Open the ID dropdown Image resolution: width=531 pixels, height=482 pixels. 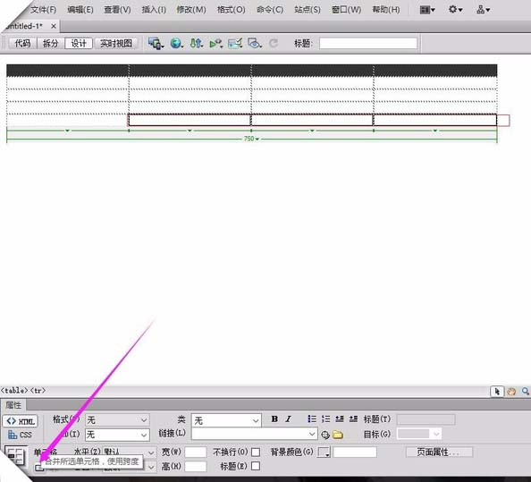pyautogui.click(x=117, y=435)
